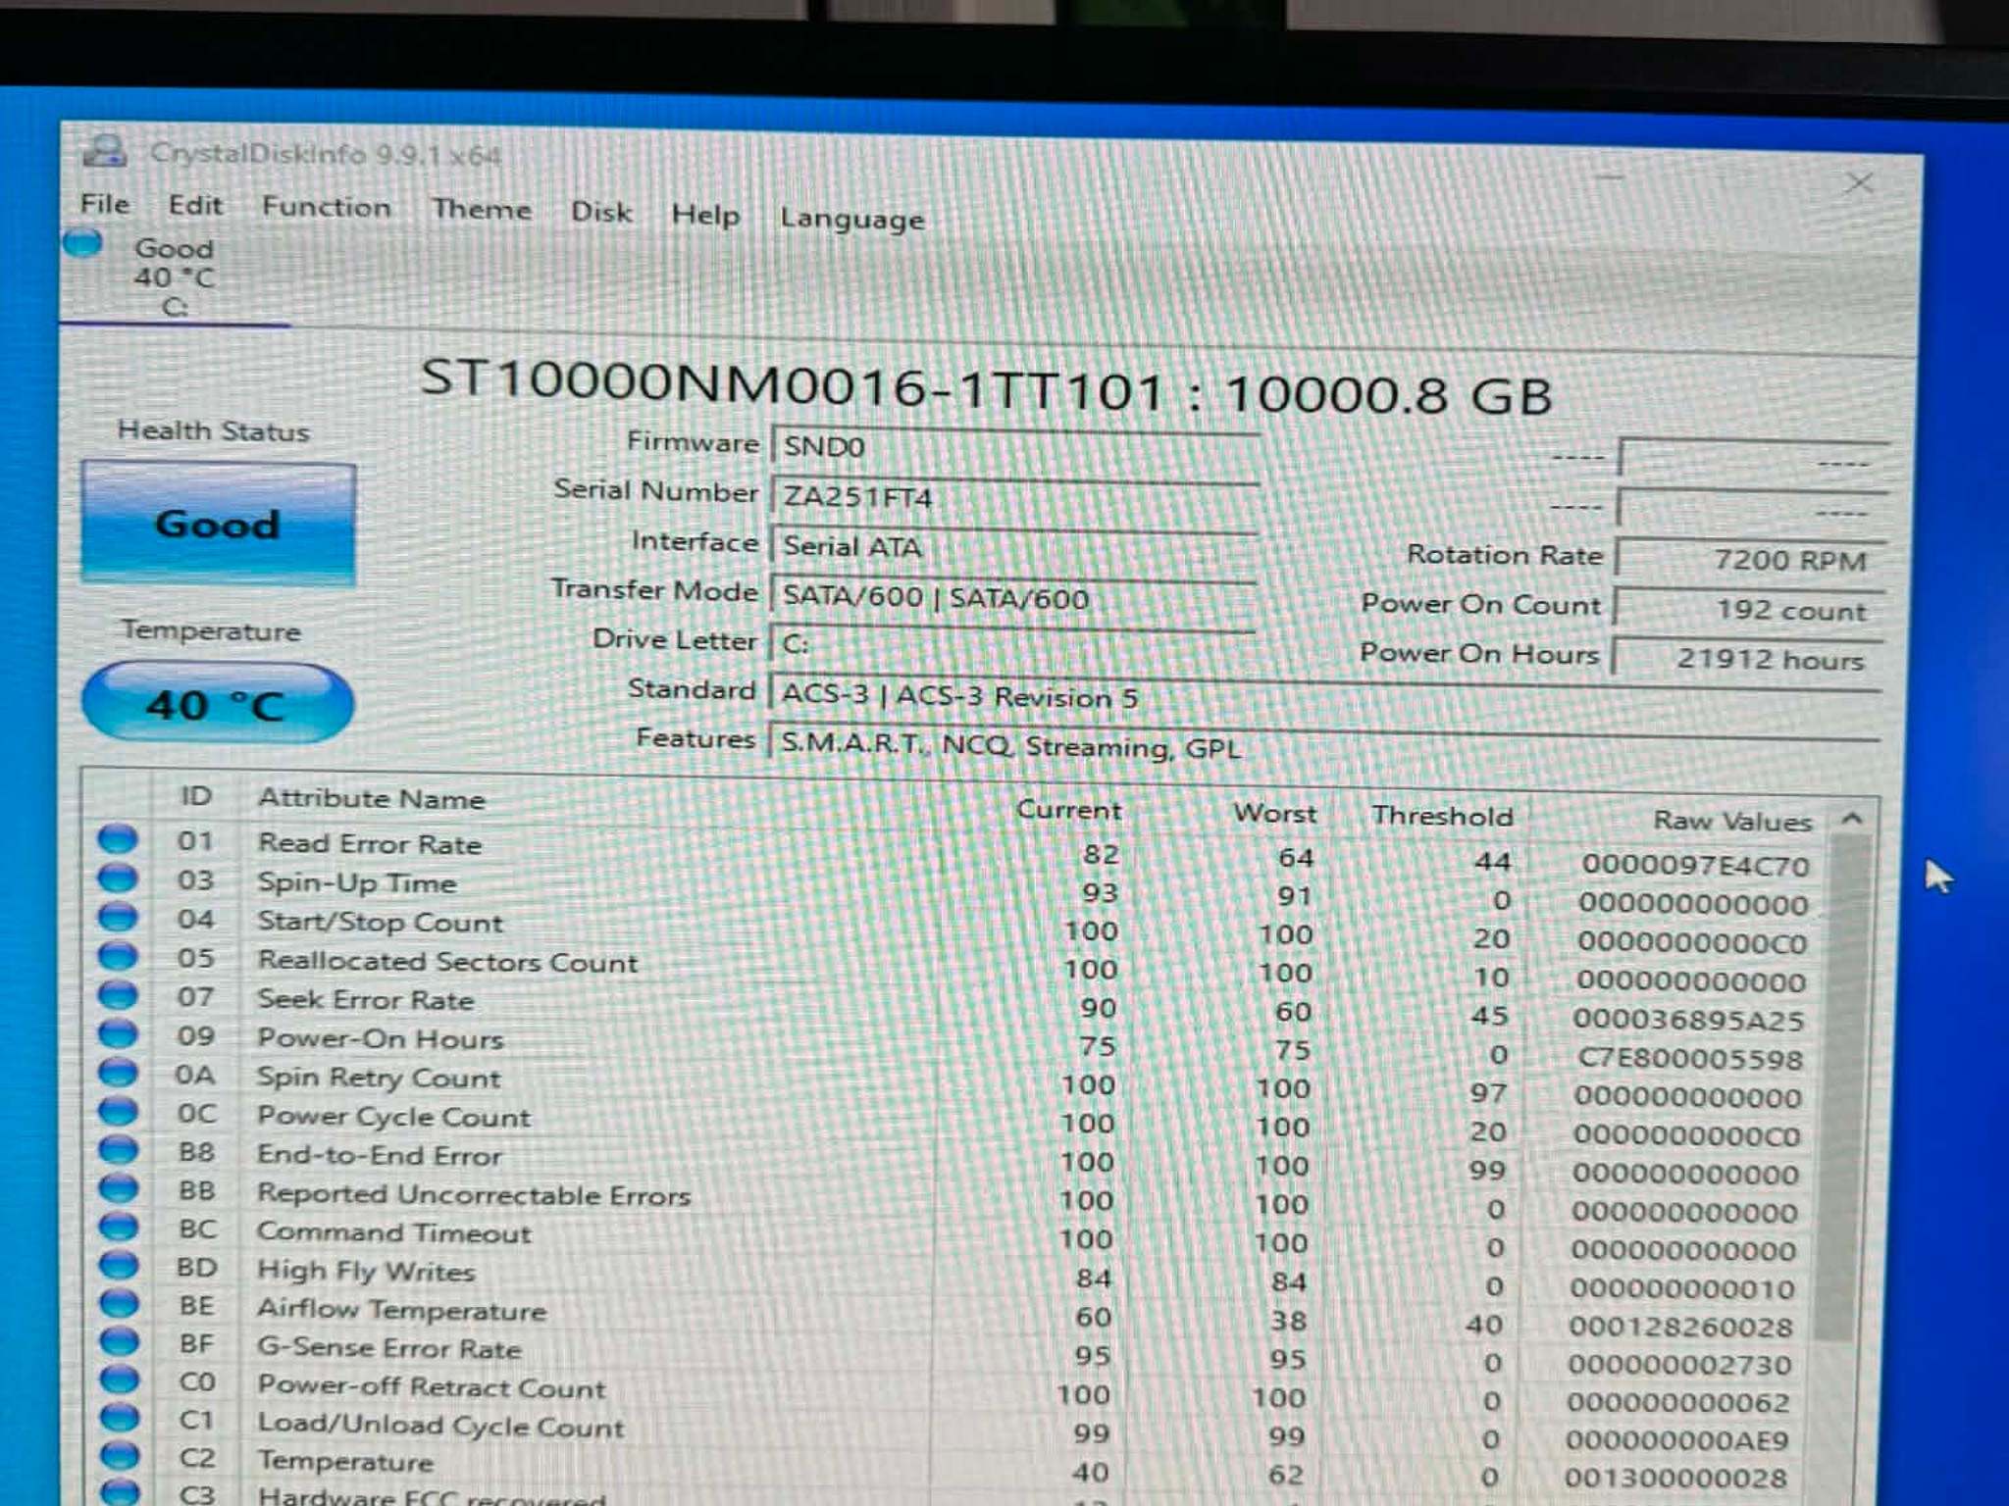Click the Current column header
This screenshot has width=2009, height=1506.
(x=1068, y=810)
